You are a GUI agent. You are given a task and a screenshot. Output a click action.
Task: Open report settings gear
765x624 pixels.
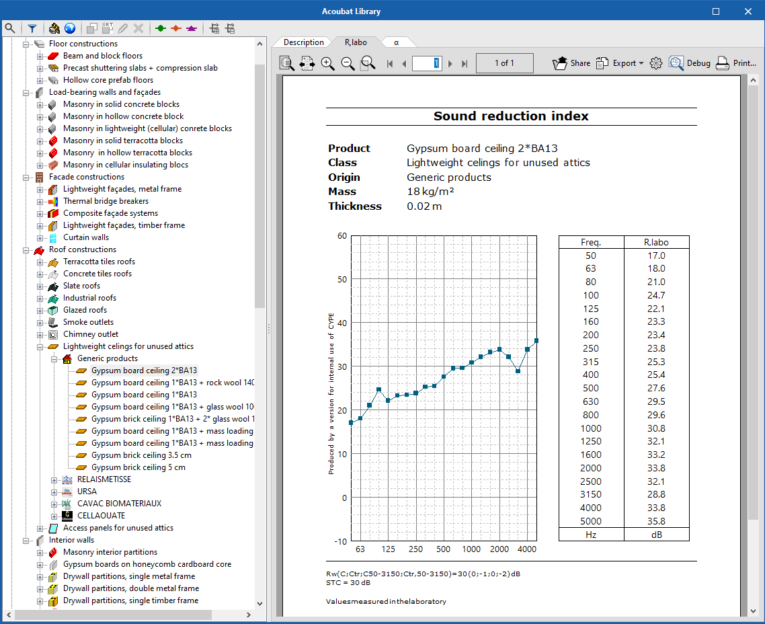(656, 63)
